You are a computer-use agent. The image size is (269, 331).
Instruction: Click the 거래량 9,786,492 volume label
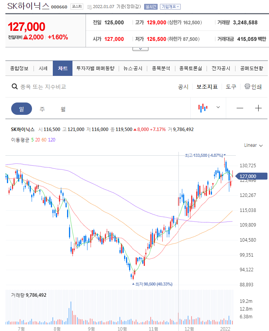click(x=29, y=295)
